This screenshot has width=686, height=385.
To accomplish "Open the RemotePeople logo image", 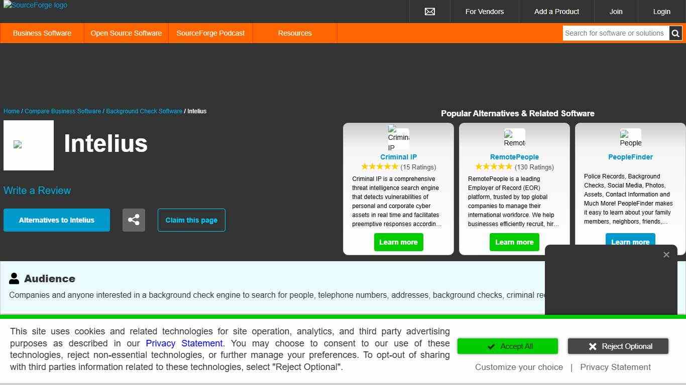I will [x=514, y=138].
